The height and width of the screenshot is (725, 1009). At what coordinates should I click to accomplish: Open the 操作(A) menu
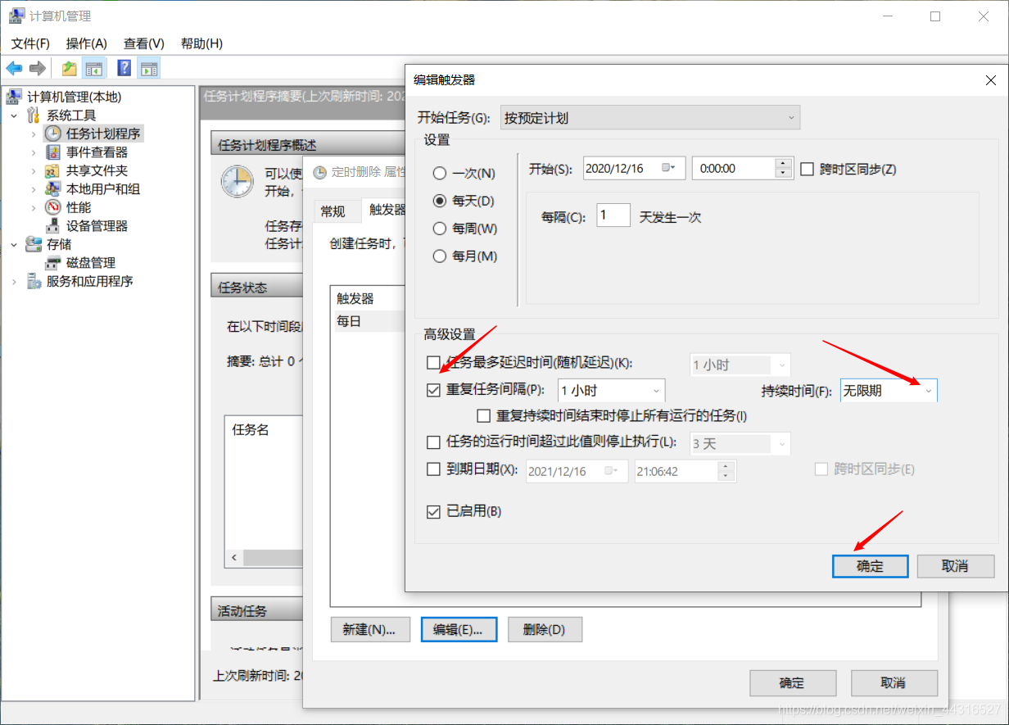click(x=87, y=43)
